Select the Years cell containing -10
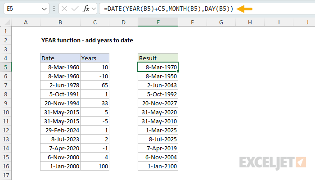 pyautogui.click(x=95, y=76)
